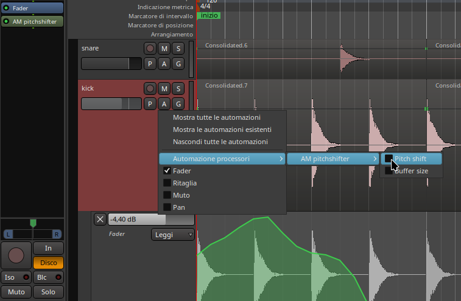Click the Disco monitoring button
This screenshot has width=461, height=301.
click(x=48, y=263)
